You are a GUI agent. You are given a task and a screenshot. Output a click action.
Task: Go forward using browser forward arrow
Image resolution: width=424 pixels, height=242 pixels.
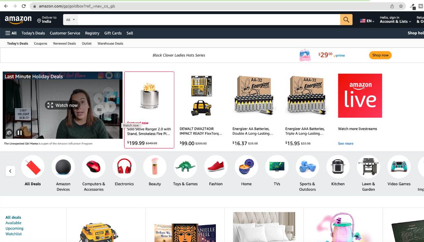[x=15, y=6]
